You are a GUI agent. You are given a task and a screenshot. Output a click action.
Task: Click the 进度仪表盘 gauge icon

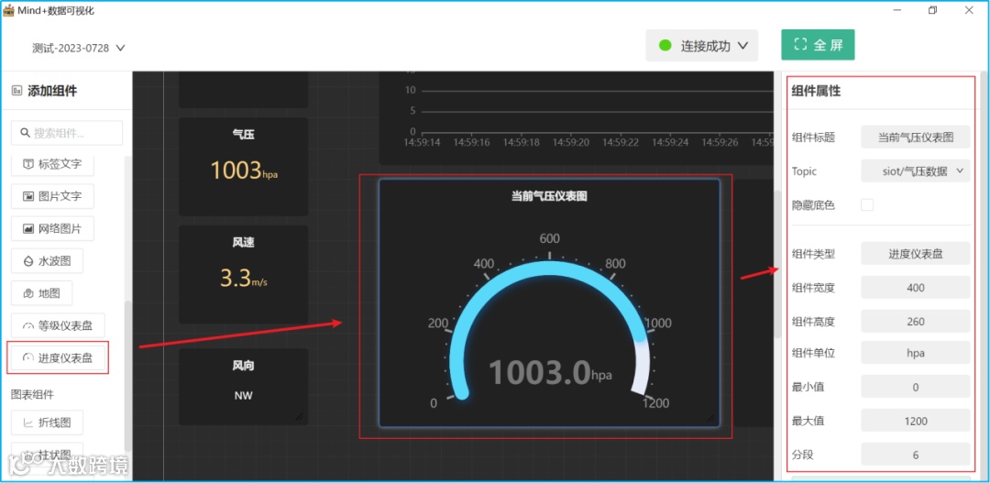point(27,358)
